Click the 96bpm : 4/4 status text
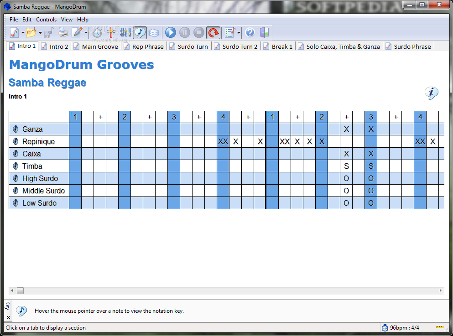This screenshot has height=336, width=453. [x=405, y=328]
